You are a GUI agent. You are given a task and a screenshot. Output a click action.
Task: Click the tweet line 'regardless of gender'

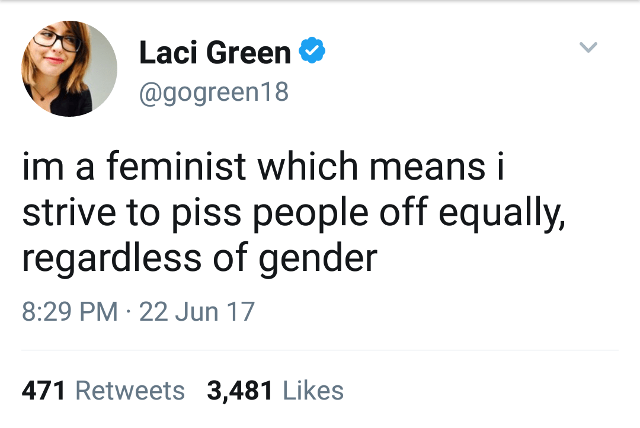point(199,258)
